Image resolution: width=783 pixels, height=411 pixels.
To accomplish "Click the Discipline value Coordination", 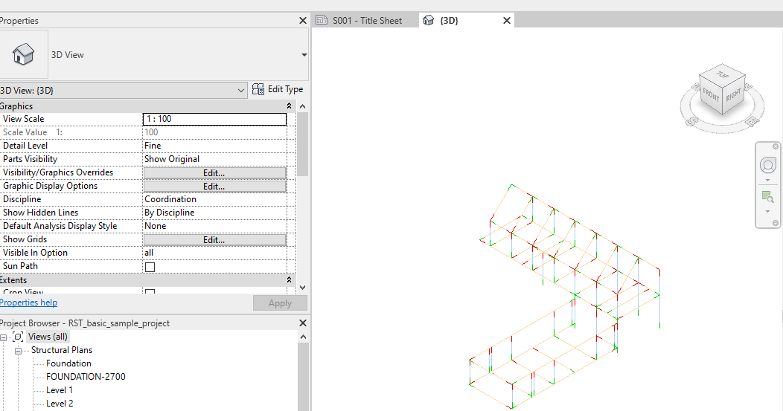I will point(214,199).
